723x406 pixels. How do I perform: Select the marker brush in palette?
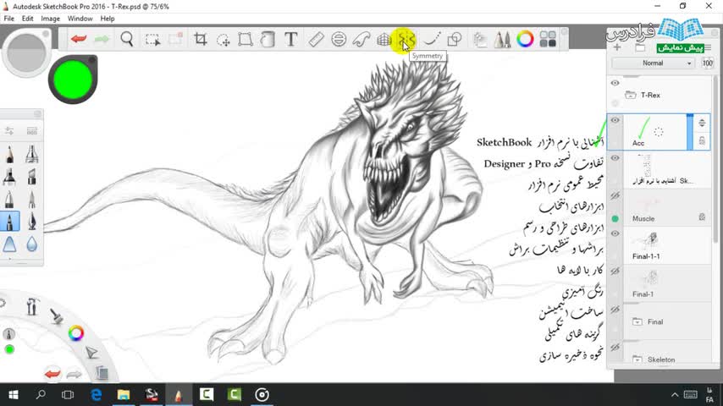coord(9,177)
